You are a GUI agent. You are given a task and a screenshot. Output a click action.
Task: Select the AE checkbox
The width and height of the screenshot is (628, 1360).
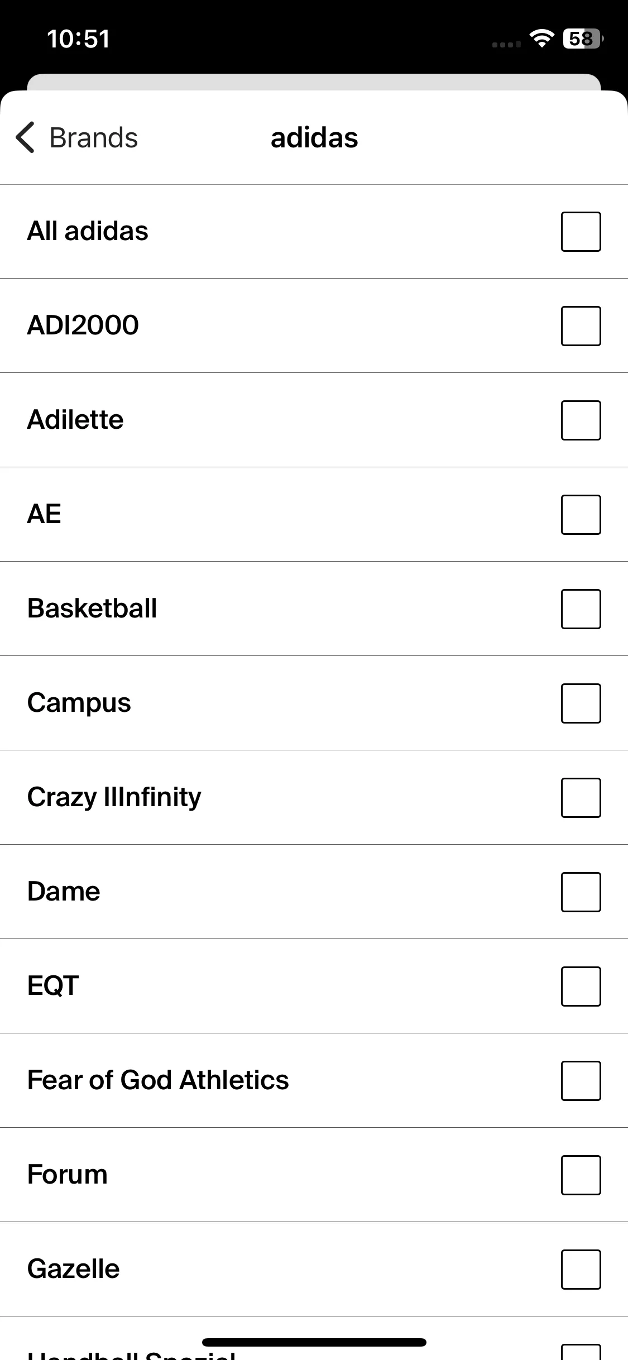click(x=581, y=515)
